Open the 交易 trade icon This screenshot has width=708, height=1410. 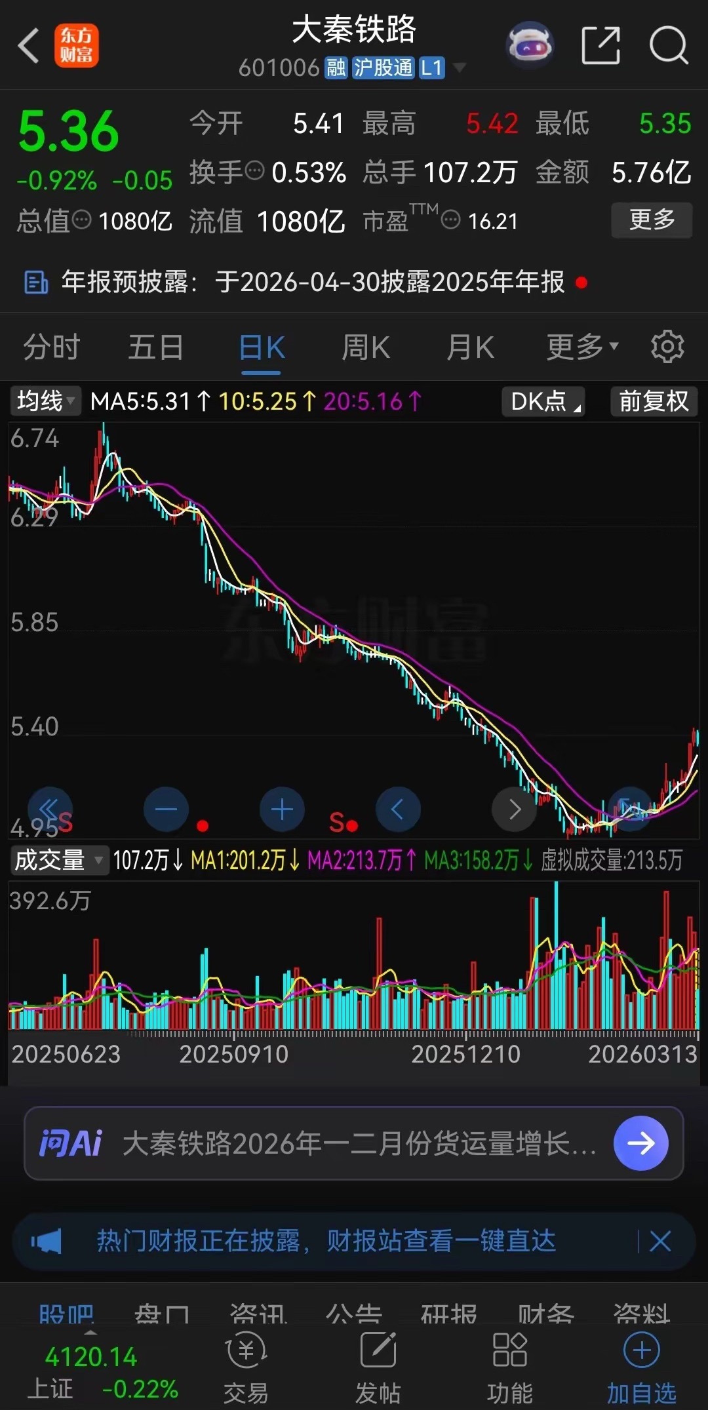(246, 1368)
